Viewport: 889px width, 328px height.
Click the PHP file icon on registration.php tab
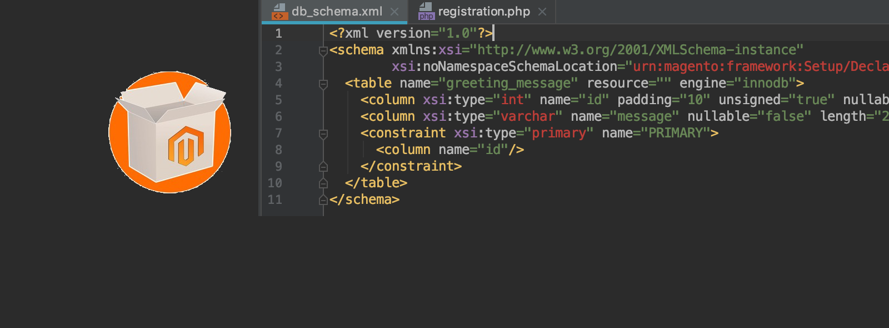426,11
